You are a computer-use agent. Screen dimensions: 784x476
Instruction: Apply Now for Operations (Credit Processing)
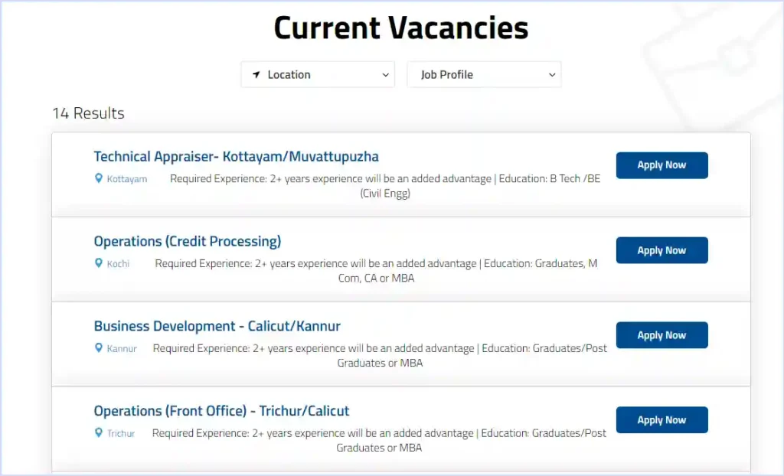point(661,250)
